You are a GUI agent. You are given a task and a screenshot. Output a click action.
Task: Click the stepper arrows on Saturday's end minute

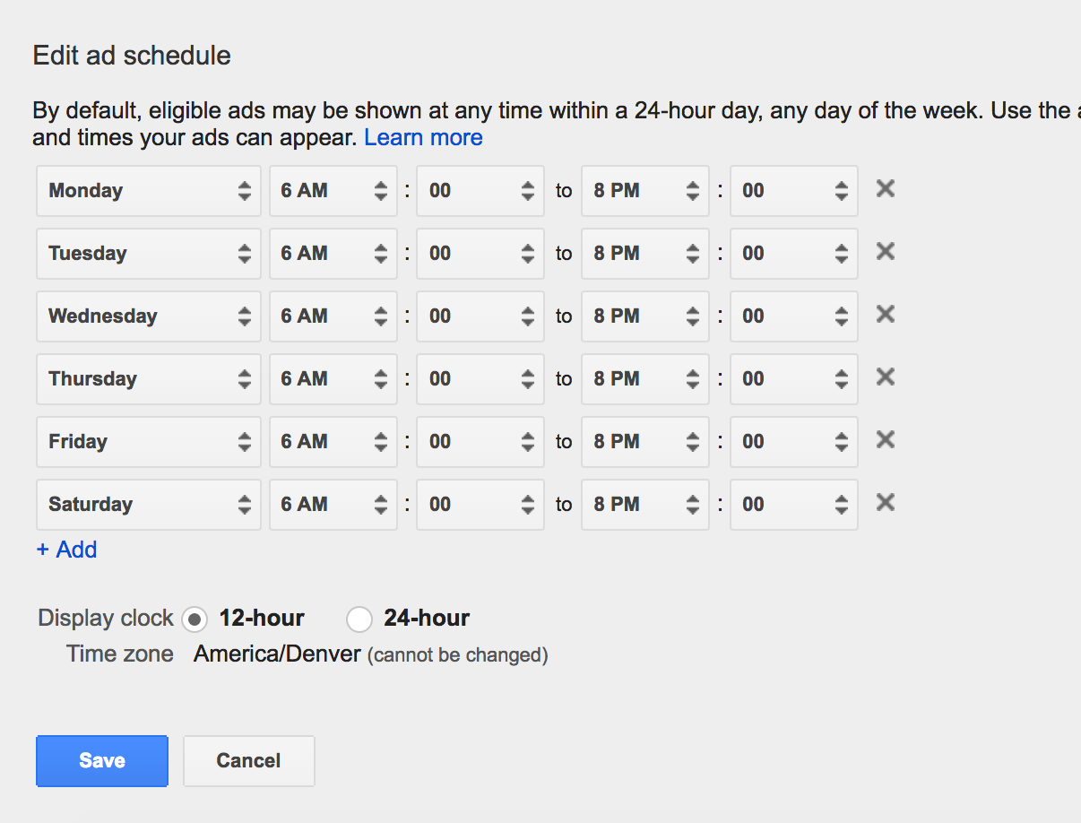(841, 504)
